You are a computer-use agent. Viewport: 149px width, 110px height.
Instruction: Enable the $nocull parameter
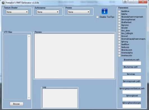[119, 36]
